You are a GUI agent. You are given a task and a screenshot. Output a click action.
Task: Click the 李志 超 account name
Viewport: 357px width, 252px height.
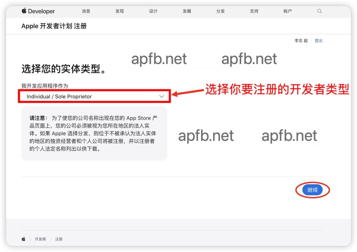pos(301,40)
